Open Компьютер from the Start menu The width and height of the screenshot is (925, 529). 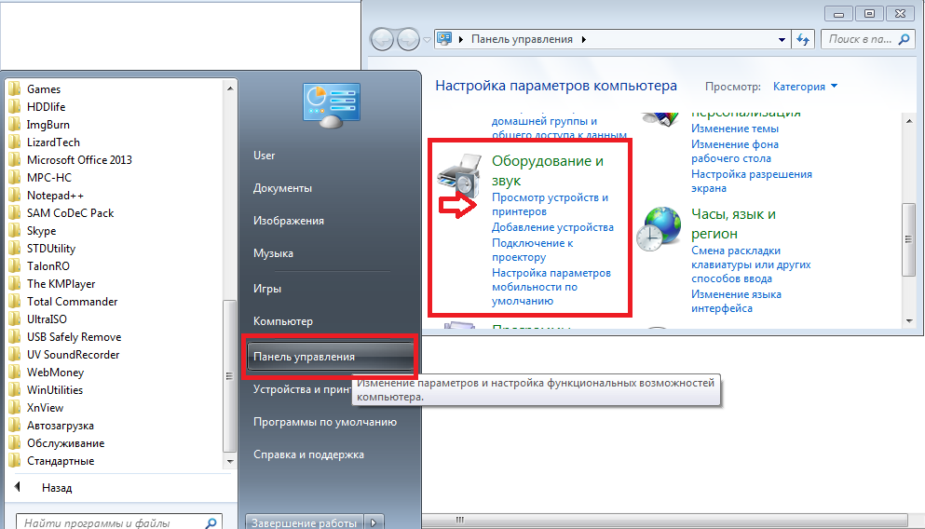(283, 321)
